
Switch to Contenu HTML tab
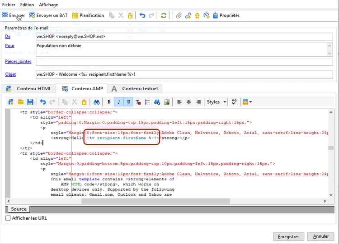(x=29, y=89)
